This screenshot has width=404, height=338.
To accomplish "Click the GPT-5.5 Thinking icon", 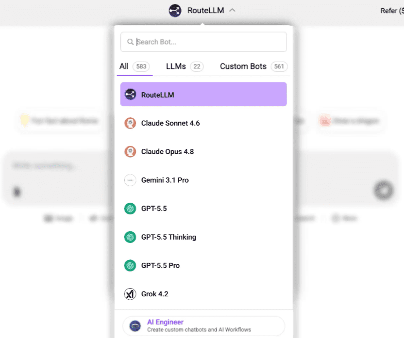I will [x=130, y=237].
